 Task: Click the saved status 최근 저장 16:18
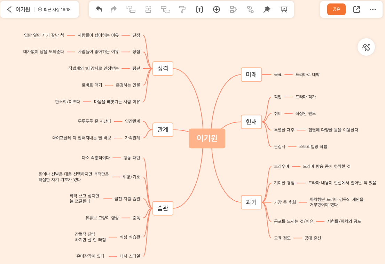[54, 10]
